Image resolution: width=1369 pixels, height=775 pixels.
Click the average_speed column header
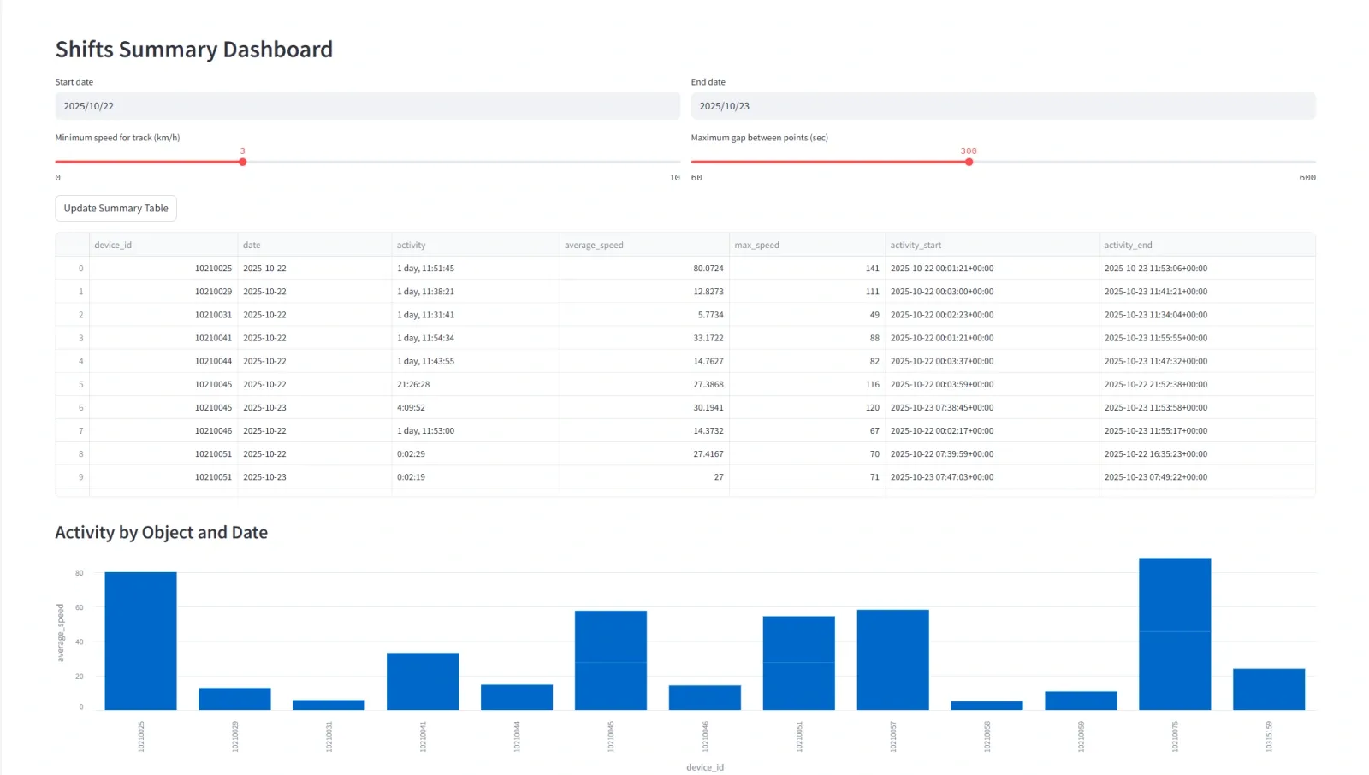point(594,245)
